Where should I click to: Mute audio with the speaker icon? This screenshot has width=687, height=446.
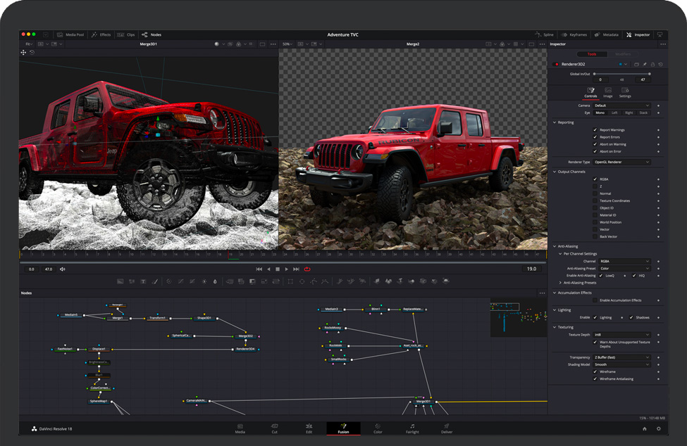coord(63,269)
